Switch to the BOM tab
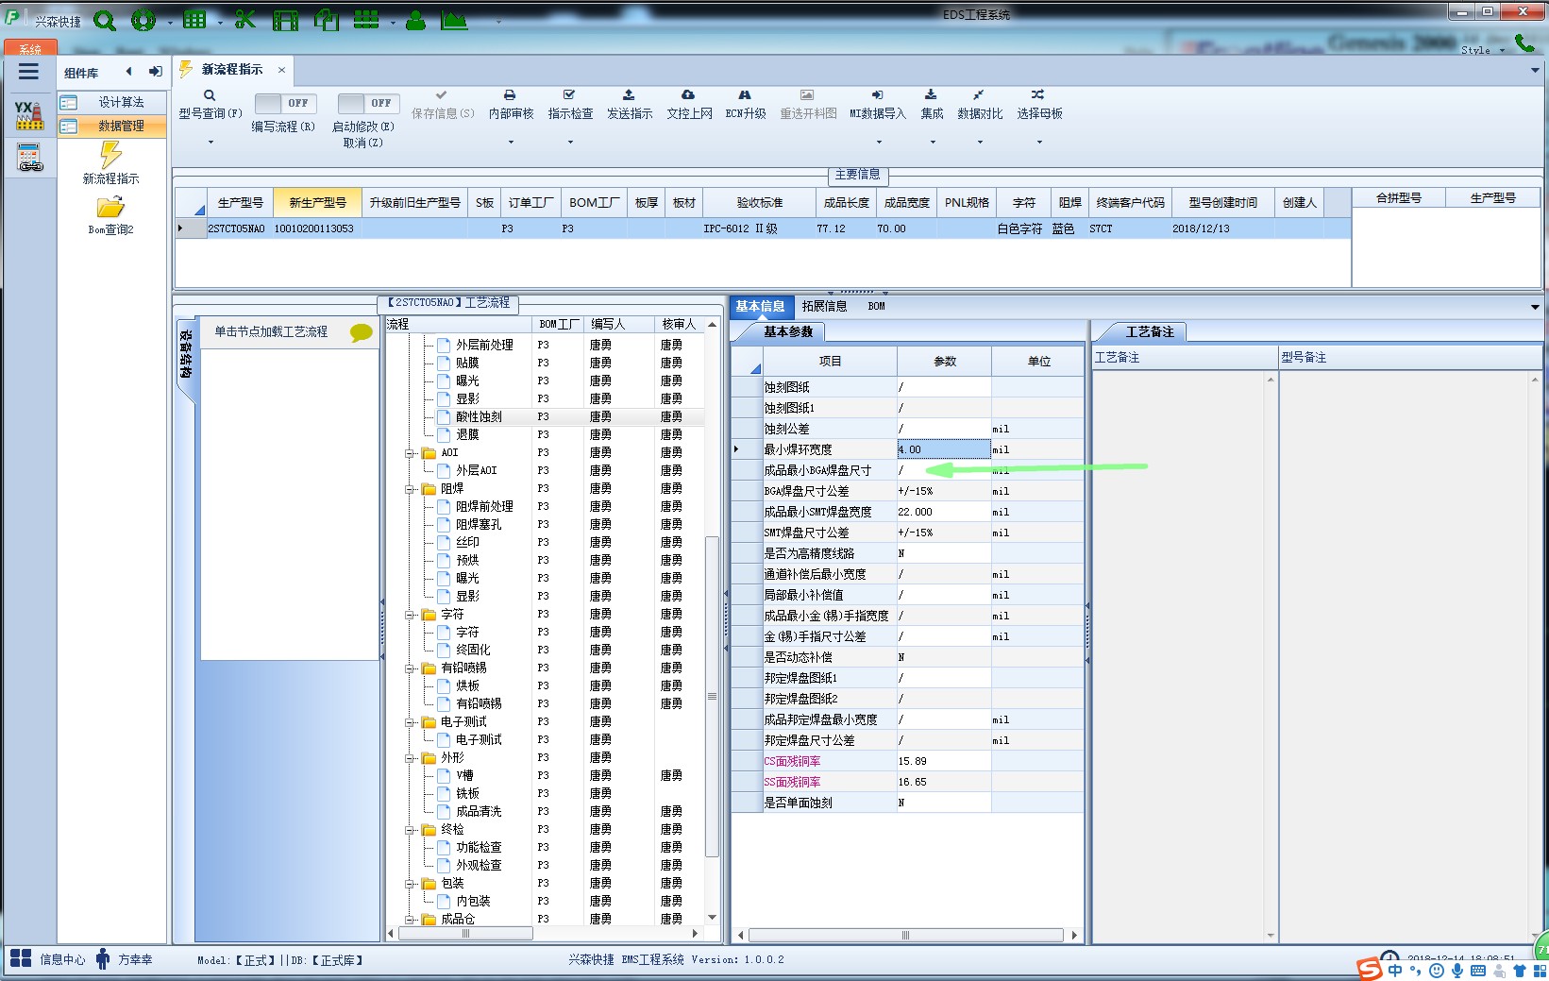Viewport: 1549px width, 981px height. coord(876,306)
